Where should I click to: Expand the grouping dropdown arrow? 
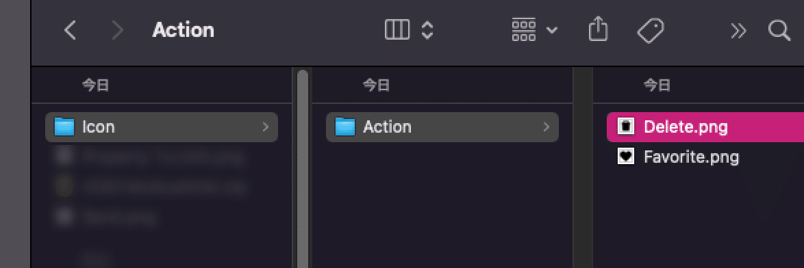click(552, 30)
